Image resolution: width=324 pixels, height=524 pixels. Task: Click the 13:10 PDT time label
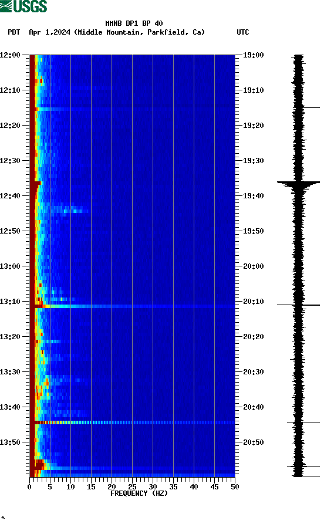[10, 302]
